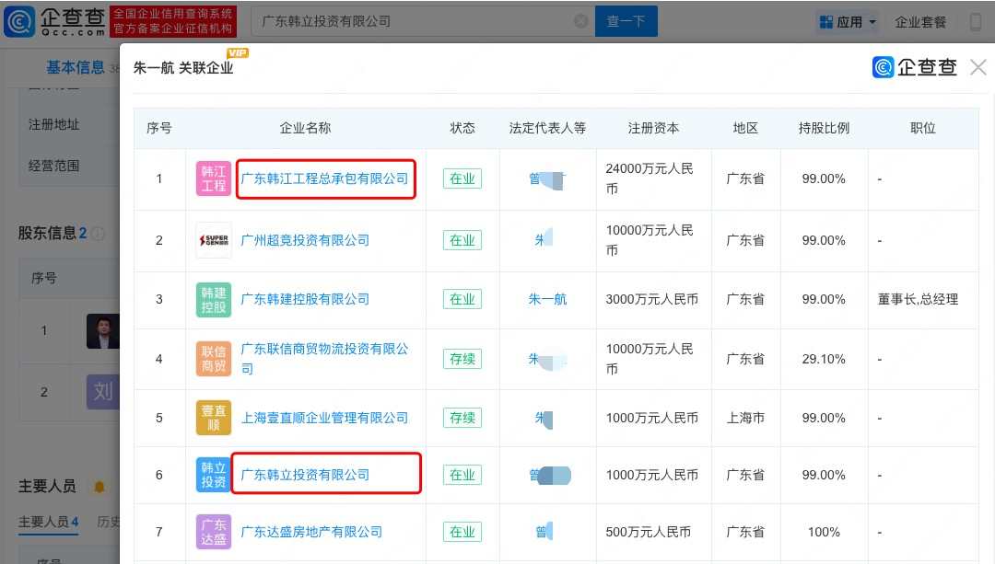
Task: Open the shareholder photo thumbnail in row 1
Action: pyautogui.click(x=103, y=331)
